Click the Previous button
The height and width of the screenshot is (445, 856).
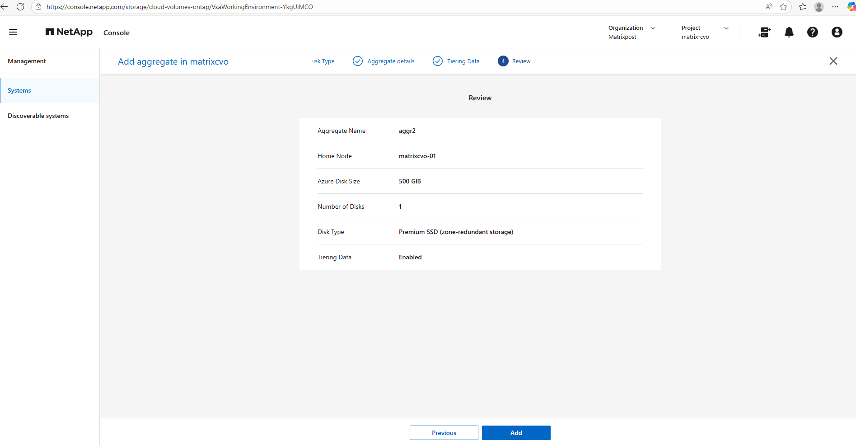pos(444,433)
